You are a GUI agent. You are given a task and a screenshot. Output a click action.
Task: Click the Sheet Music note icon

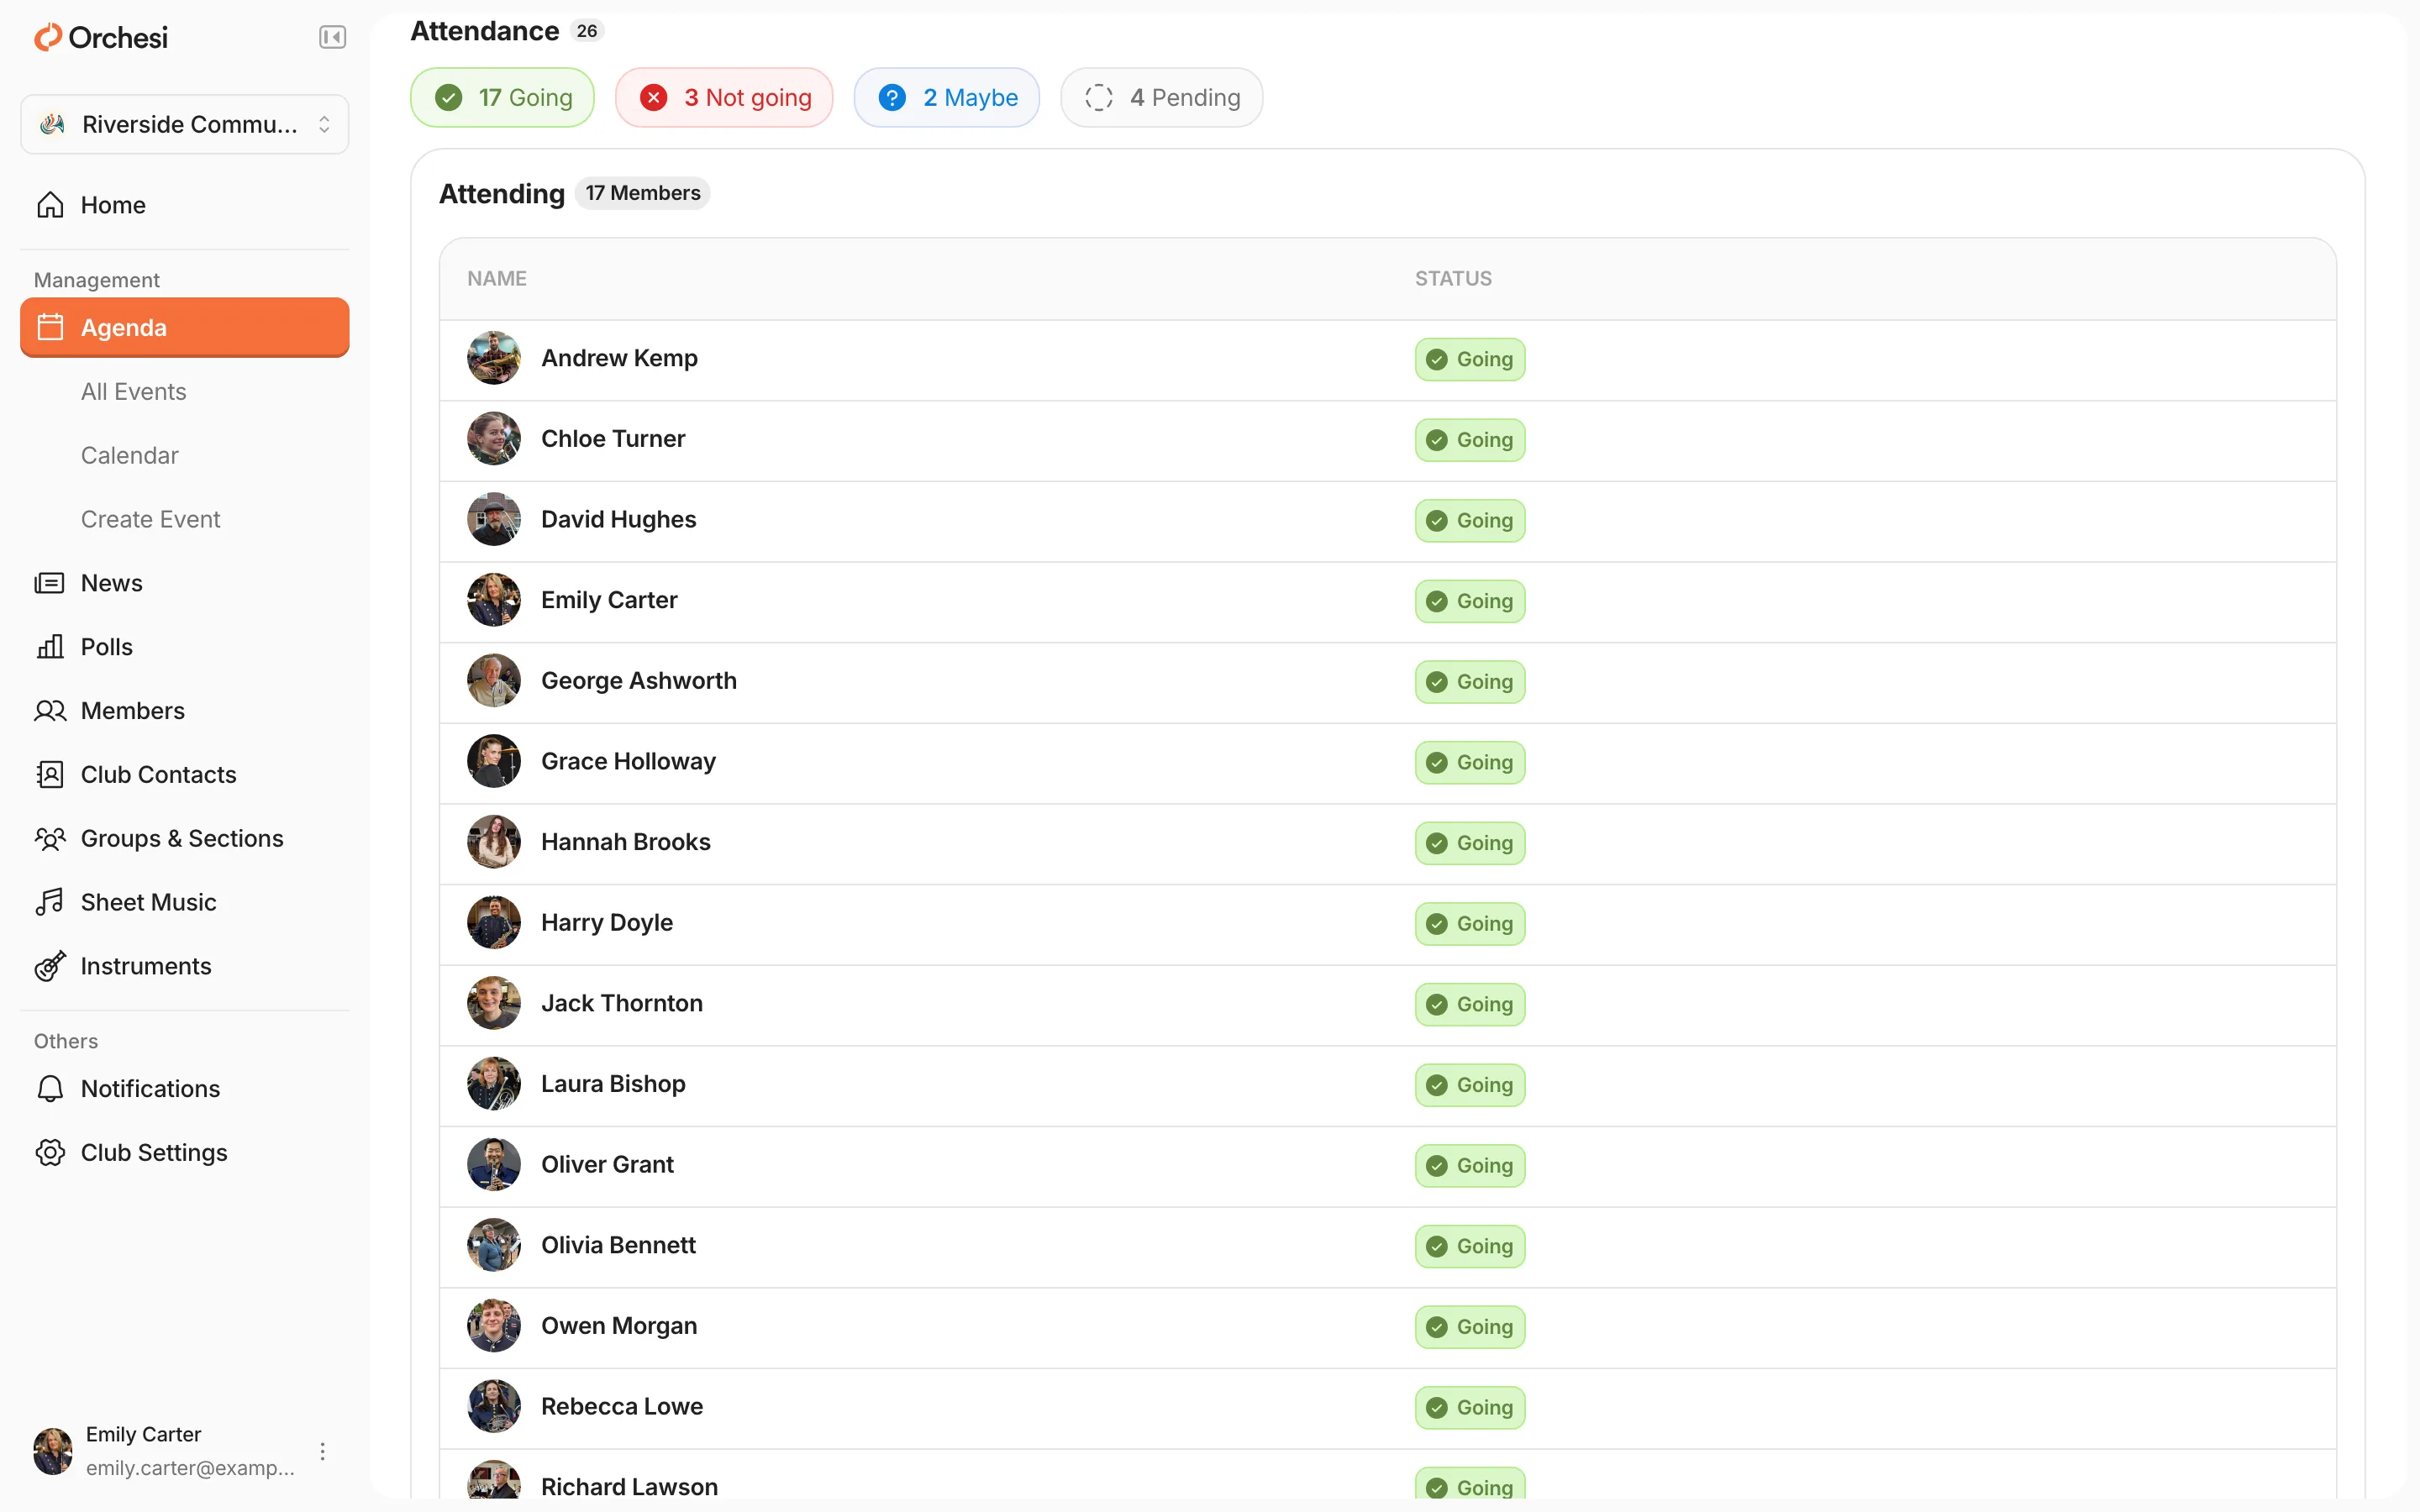(50, 902)
